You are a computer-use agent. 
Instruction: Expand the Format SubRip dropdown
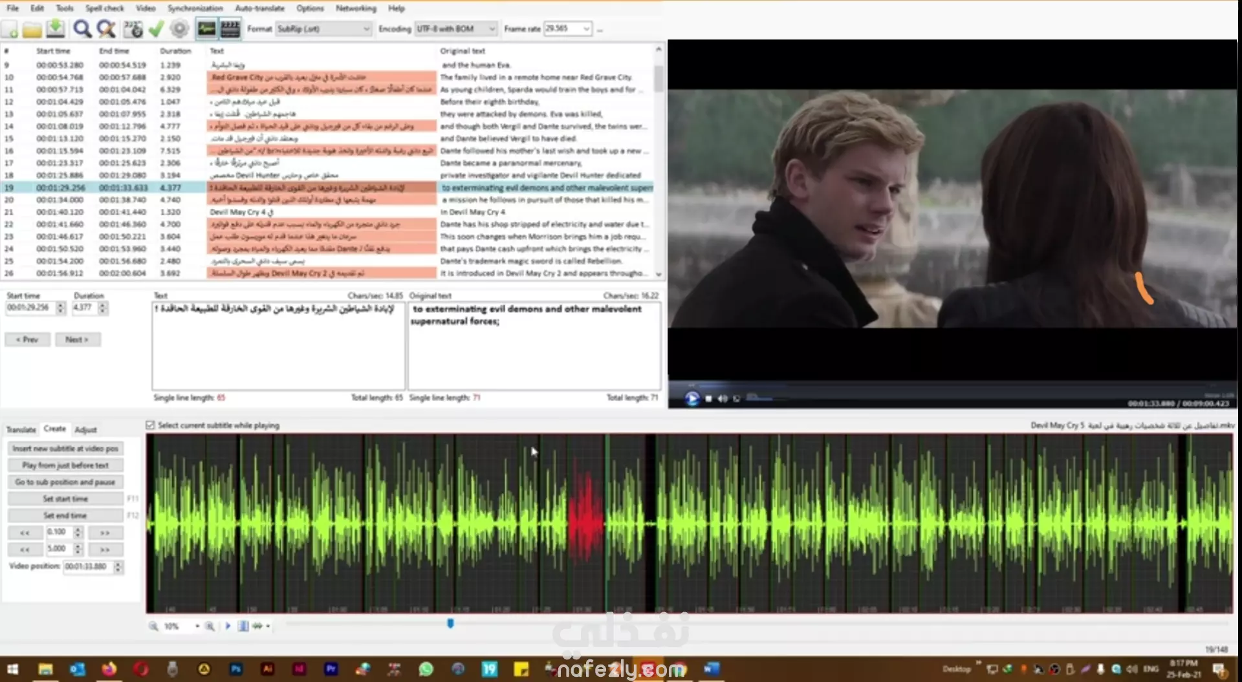pos(366,29)
